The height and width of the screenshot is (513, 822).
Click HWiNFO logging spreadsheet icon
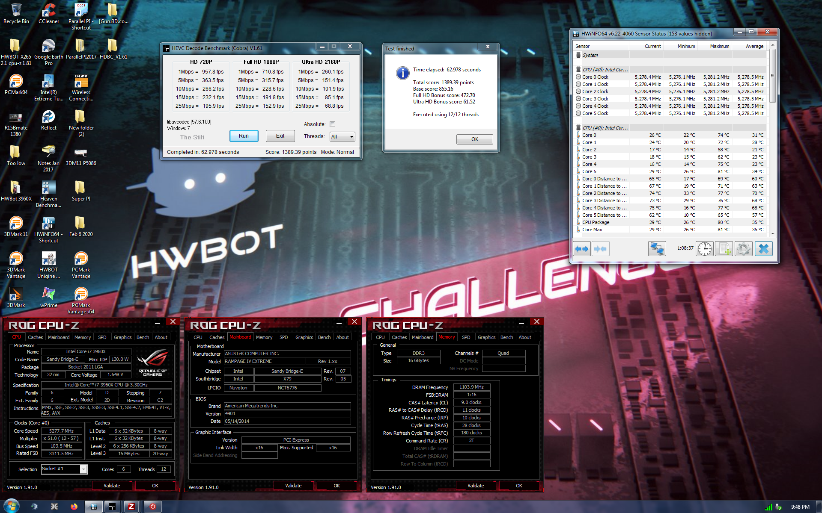(x=724, y=248)
